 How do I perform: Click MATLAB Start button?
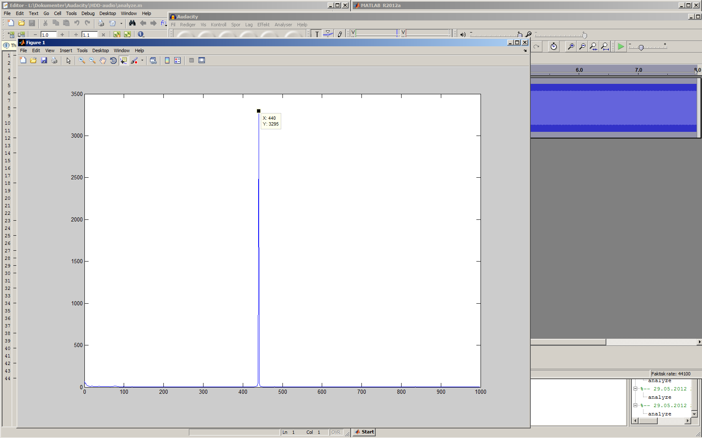(364, 432)
